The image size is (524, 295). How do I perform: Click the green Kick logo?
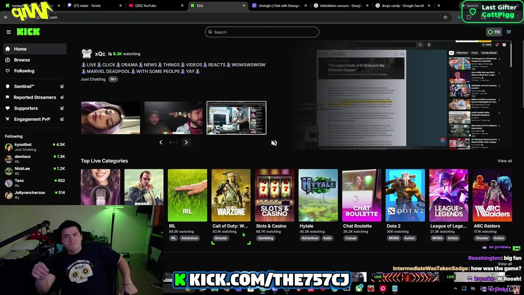[28, 32]
